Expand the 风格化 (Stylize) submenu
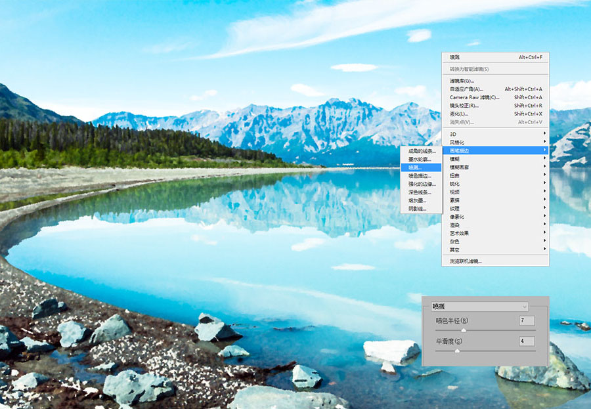This screenshot has height=409, width=591. click(x=495, y=142)
